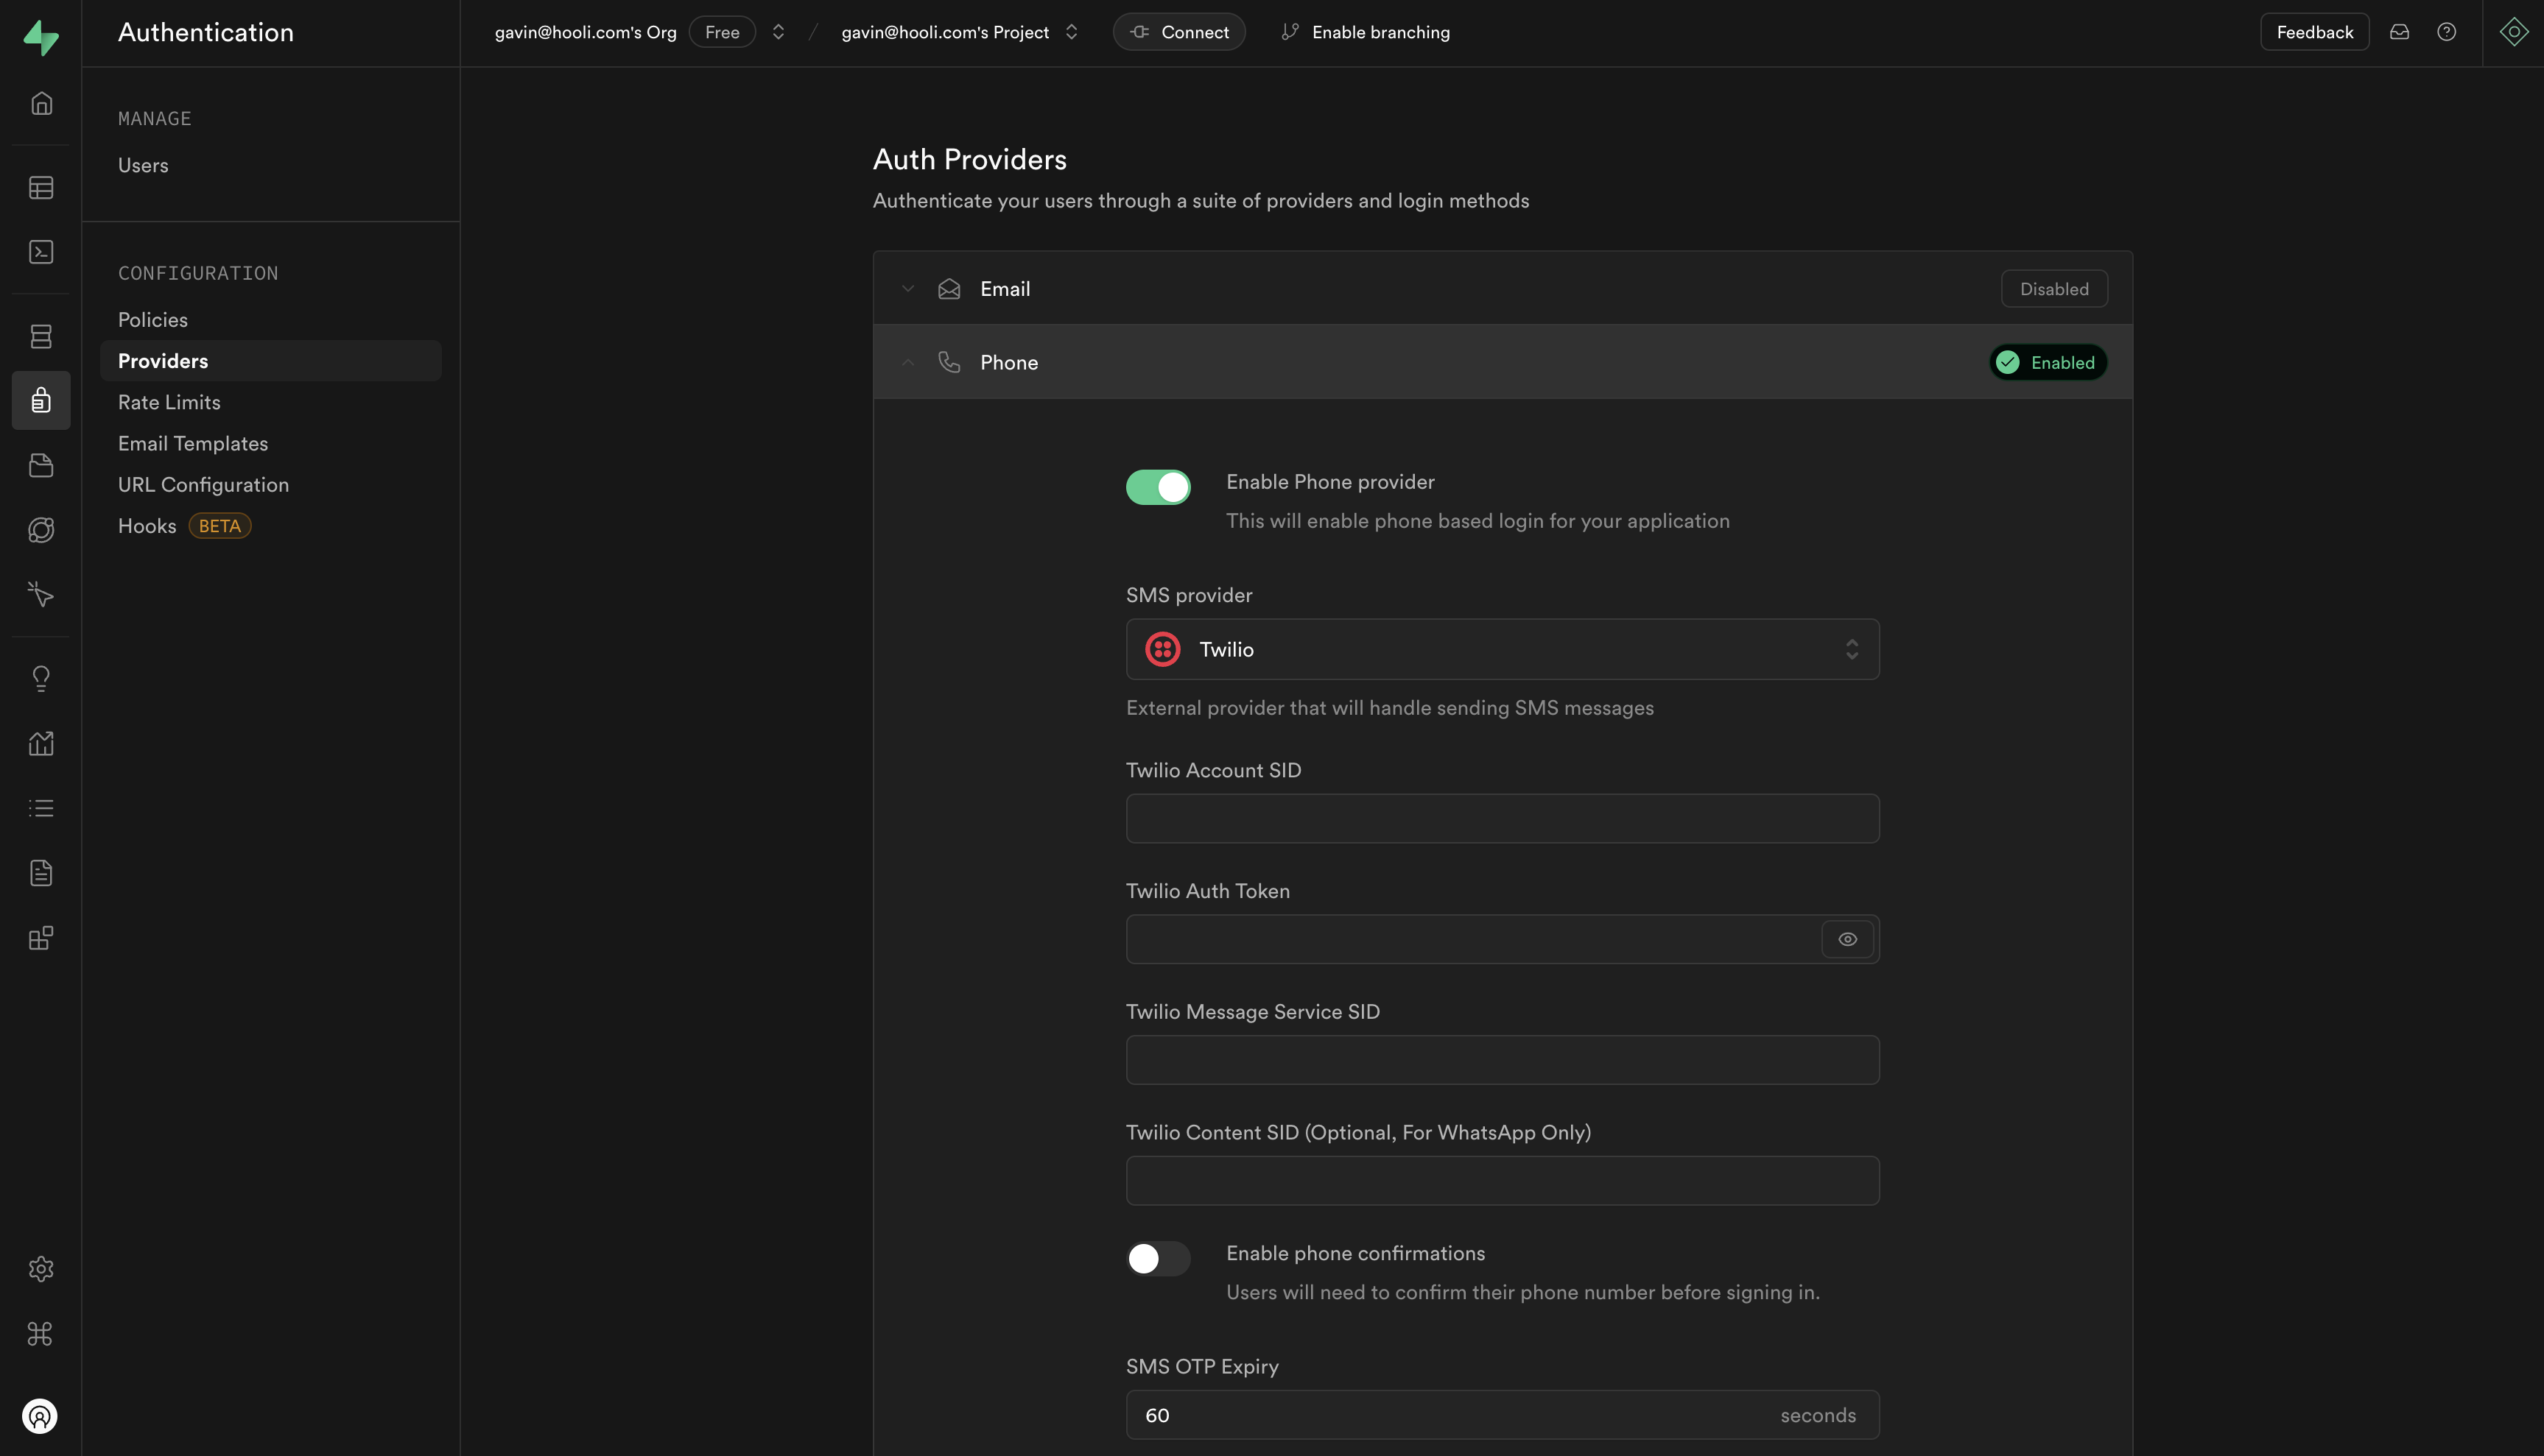The height and width of the screenshot is (1456, 2544).
Task: Open the SMS provider Twilio dropdown
Action: pos(1502,650)
